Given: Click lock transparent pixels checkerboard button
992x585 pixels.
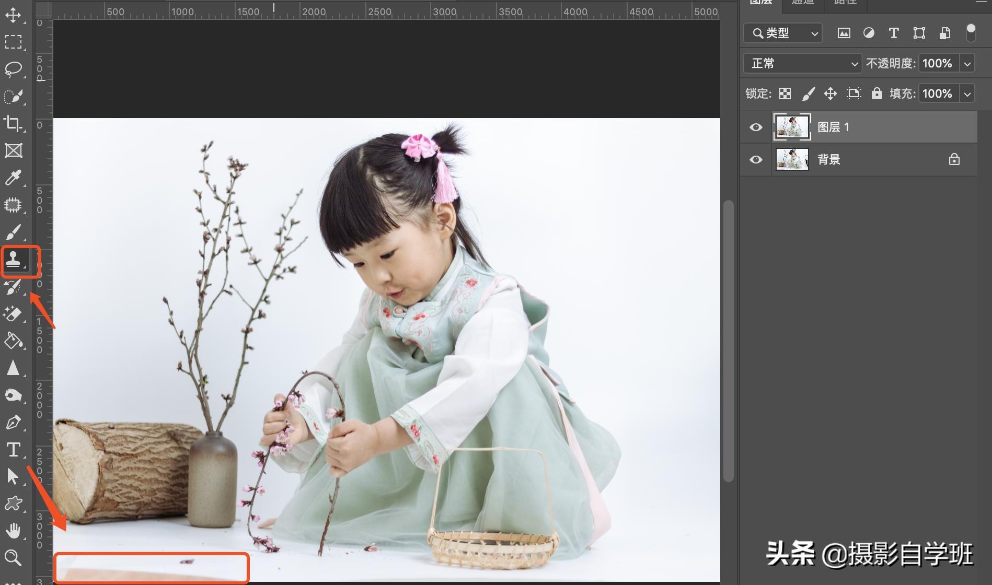Looking at the screenshot, I should (x=785, y=93).
